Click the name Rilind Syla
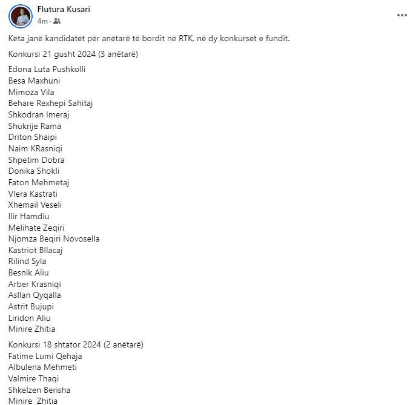The height and width of the screenshot is (405, 410). (x=27, y=262)
